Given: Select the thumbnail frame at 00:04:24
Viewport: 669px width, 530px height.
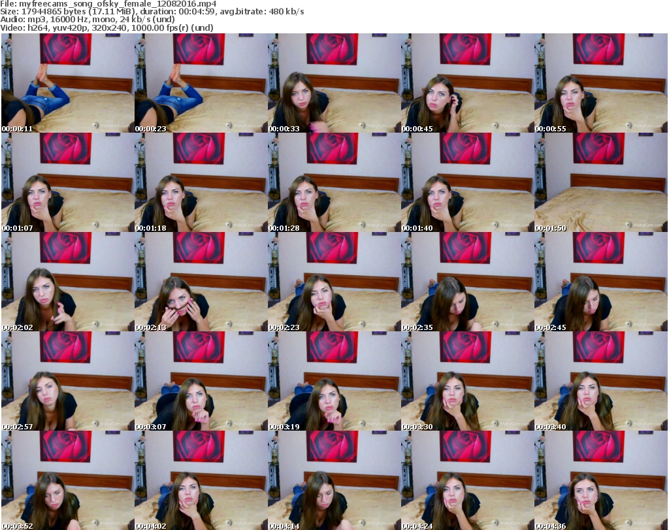Looking at the screenshot, I should click(468, 480).
